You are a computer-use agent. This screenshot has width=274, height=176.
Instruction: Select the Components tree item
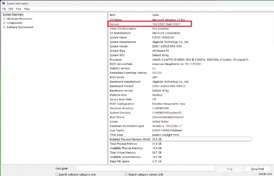14,23
